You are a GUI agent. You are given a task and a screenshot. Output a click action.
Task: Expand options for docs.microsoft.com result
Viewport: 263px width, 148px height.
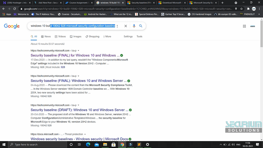tap(85, 134)
